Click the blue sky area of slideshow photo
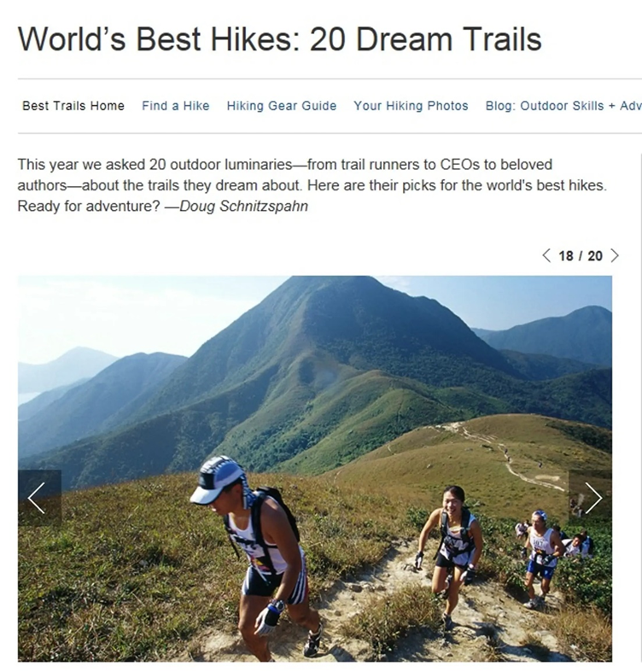This screenshot has height=672, width=642. (129, 313)
